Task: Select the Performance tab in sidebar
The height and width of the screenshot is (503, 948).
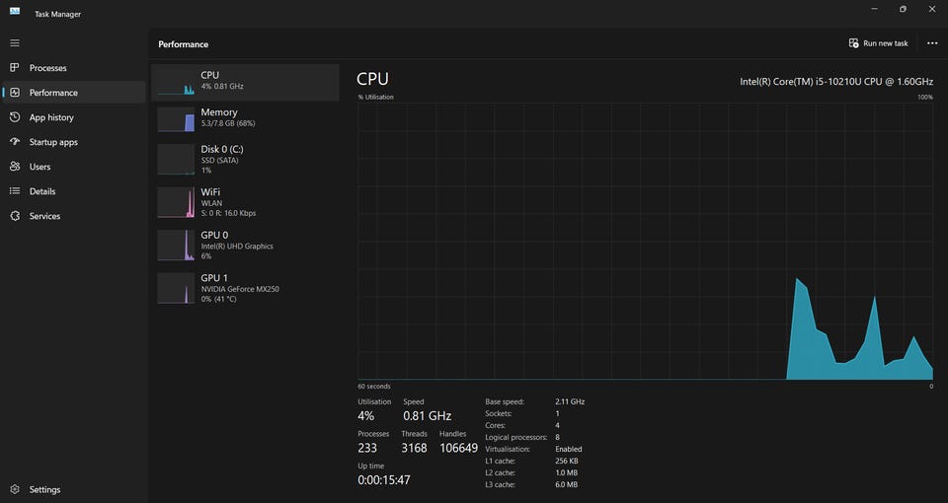Action: [53, 93]
